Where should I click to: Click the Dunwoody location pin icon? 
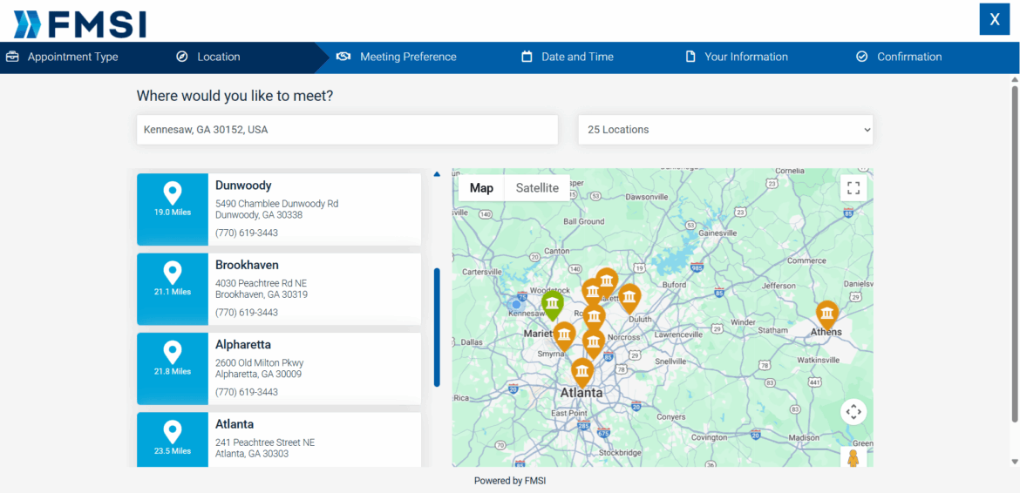coord(173,192)
